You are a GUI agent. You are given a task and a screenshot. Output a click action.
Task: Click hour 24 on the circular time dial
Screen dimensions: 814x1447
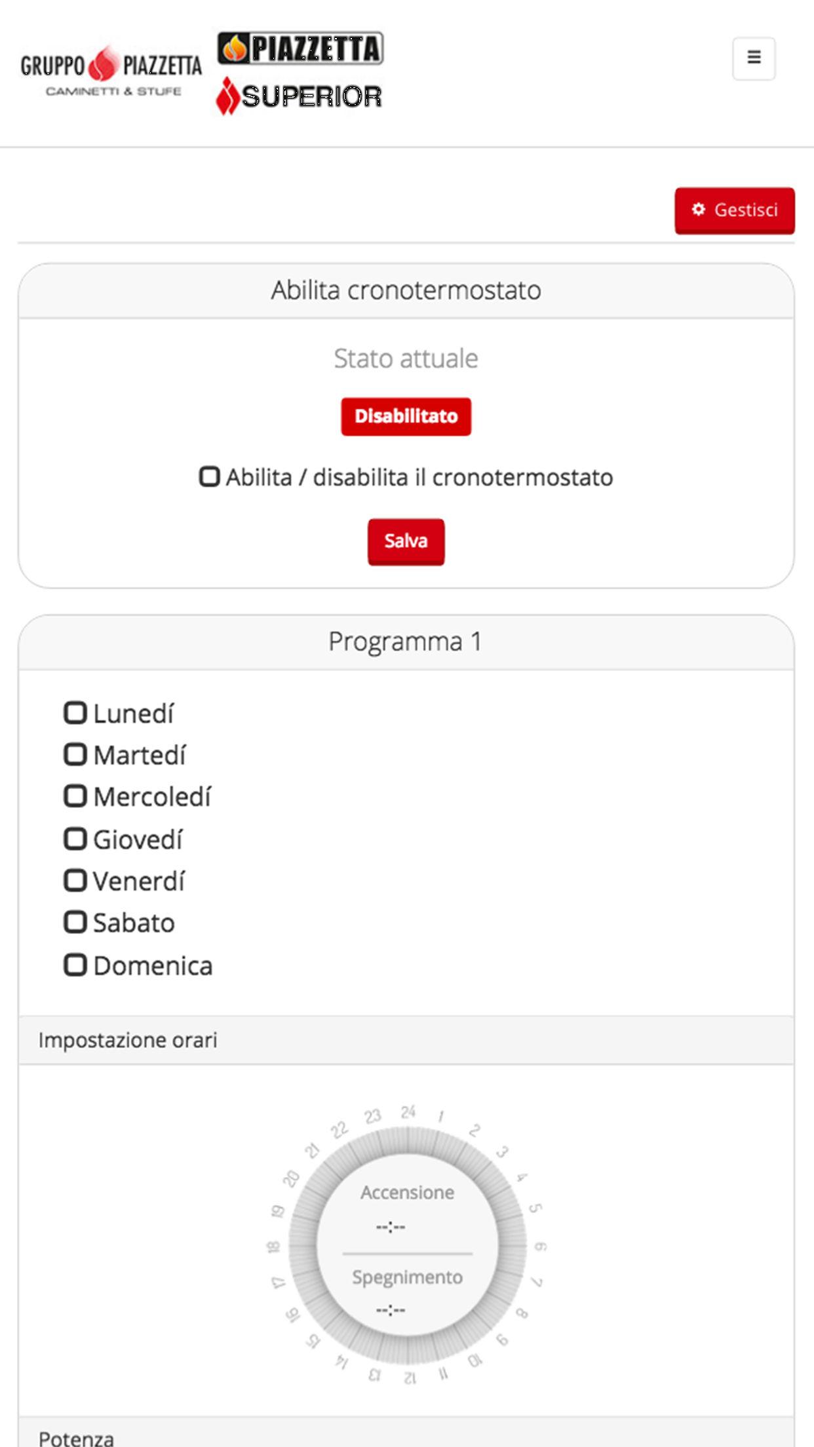click(408, 1112)
